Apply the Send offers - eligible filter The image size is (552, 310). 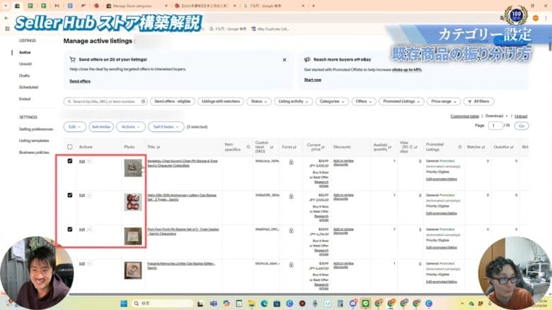(173, 102)
